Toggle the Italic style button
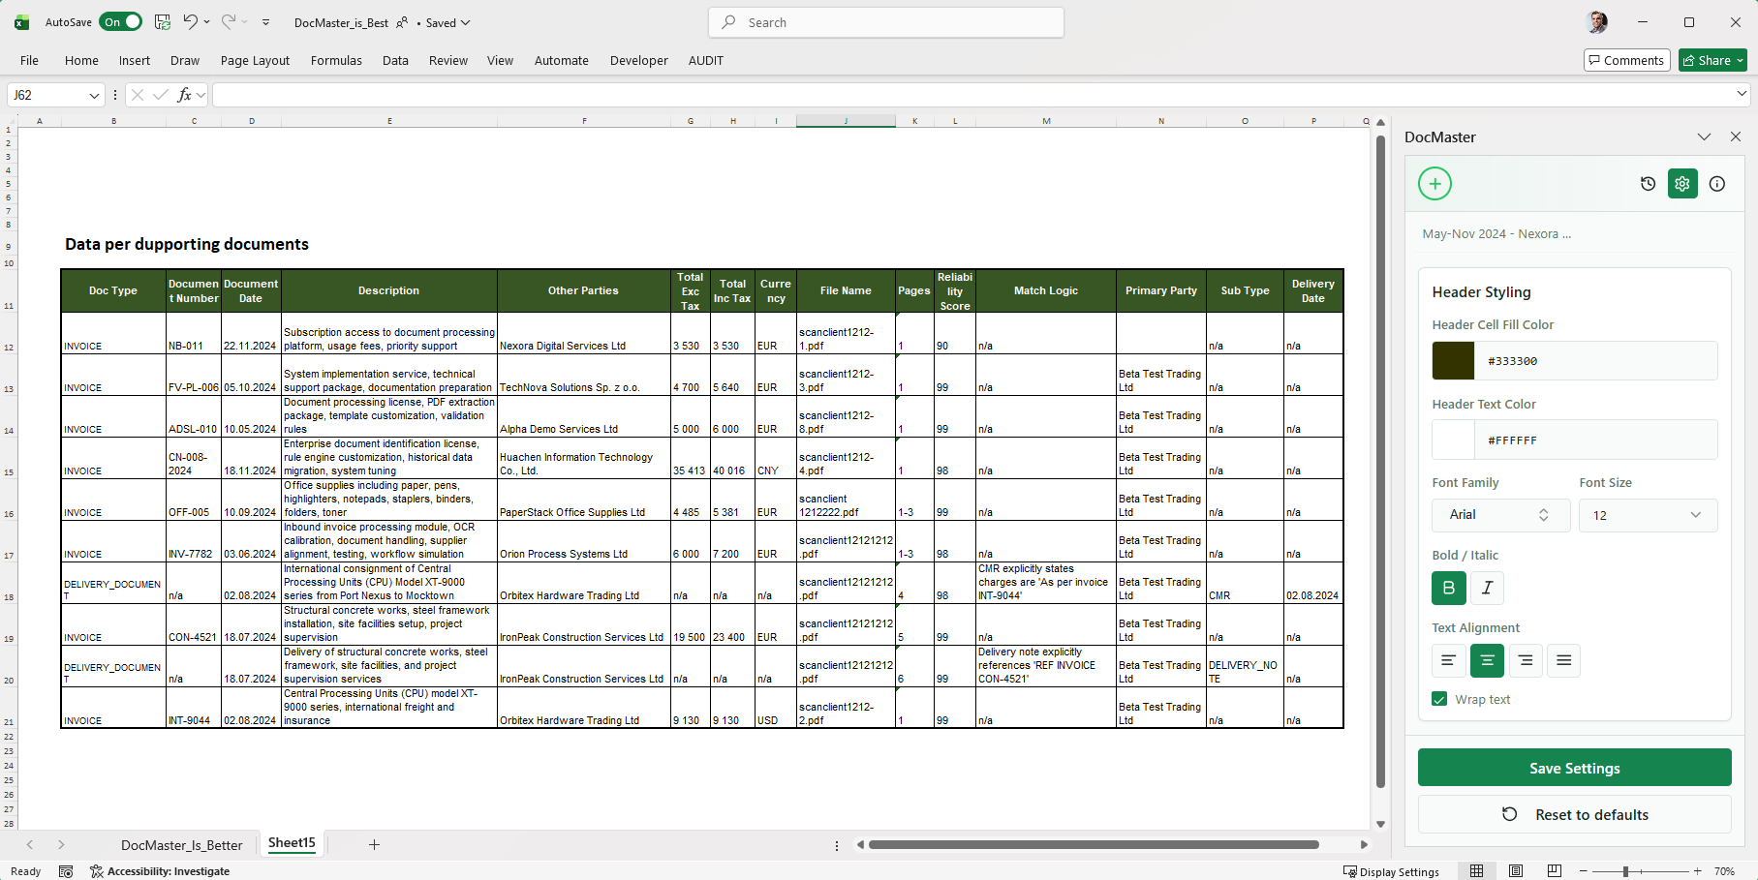Image resolution: width=1758 pixels, height=880 pixels. coord(1487,588)
